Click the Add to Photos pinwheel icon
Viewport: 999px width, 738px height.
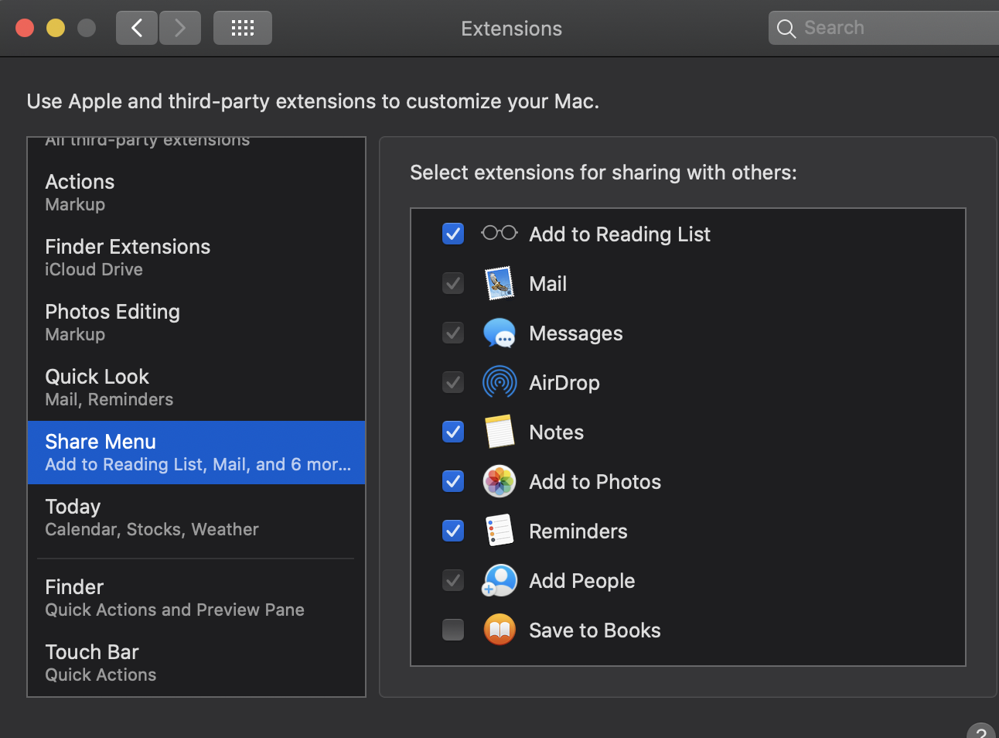(x=500, y=481)
